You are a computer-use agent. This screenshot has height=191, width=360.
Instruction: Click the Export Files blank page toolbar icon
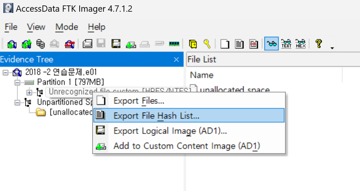(x=225, y=44)
